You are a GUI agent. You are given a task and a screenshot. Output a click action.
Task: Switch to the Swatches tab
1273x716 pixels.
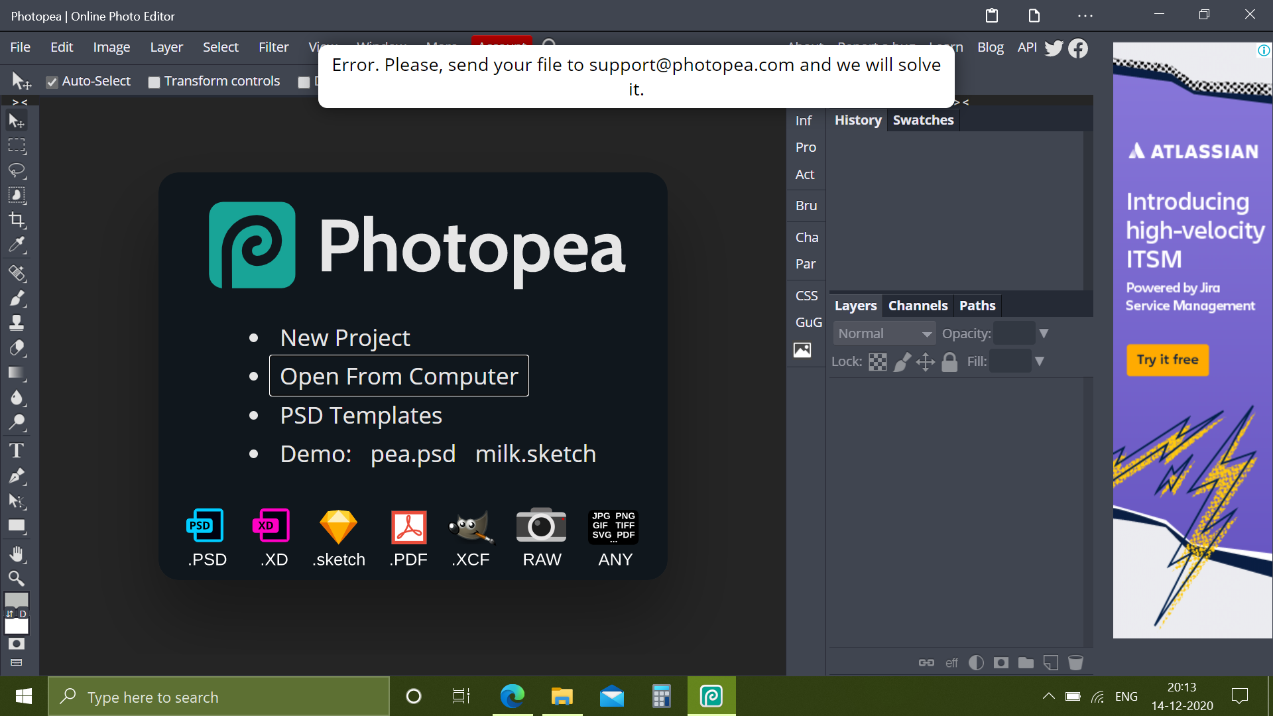click(x=923, y=120)
